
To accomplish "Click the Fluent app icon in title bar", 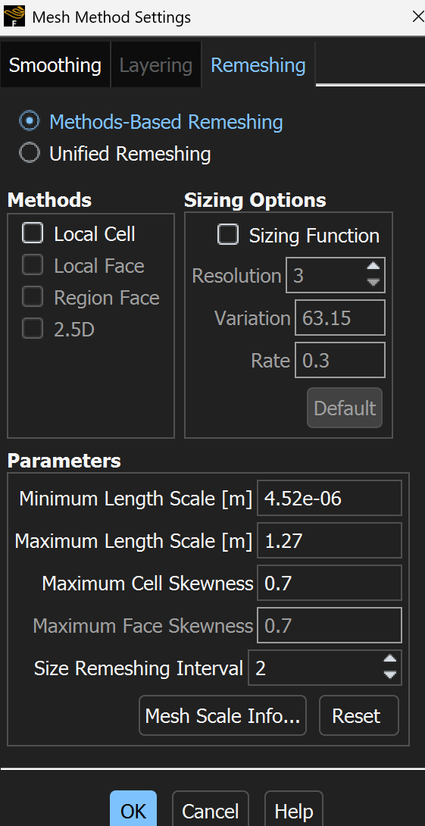I will (14, 17).
